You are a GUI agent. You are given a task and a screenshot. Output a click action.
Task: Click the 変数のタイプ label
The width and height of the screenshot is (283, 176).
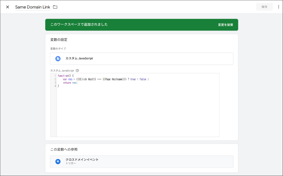point(58,48)
